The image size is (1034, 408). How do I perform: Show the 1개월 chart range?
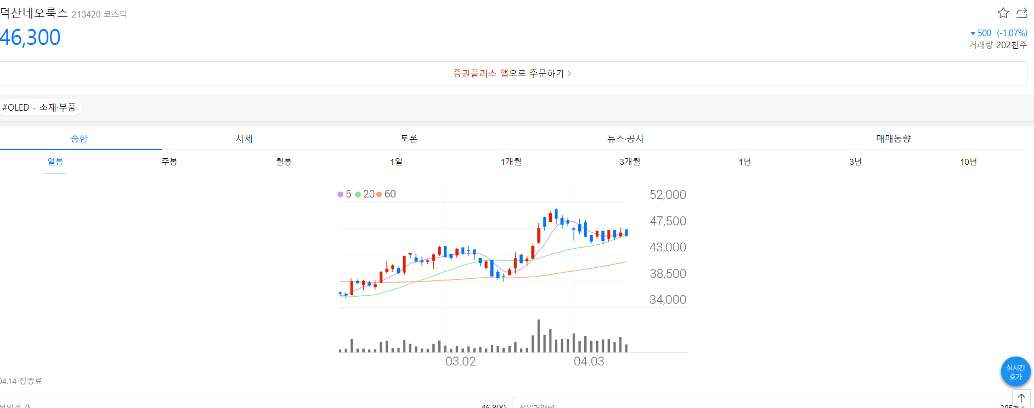point(511,162)
